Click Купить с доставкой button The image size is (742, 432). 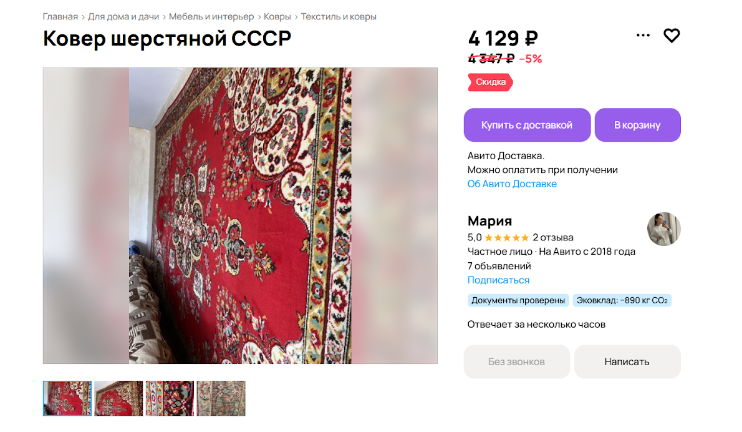pyautogui.click(x=527, y=125)
